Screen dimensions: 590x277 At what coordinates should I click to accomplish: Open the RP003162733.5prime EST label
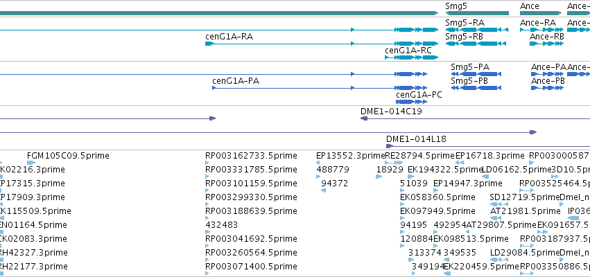[252, 156]
